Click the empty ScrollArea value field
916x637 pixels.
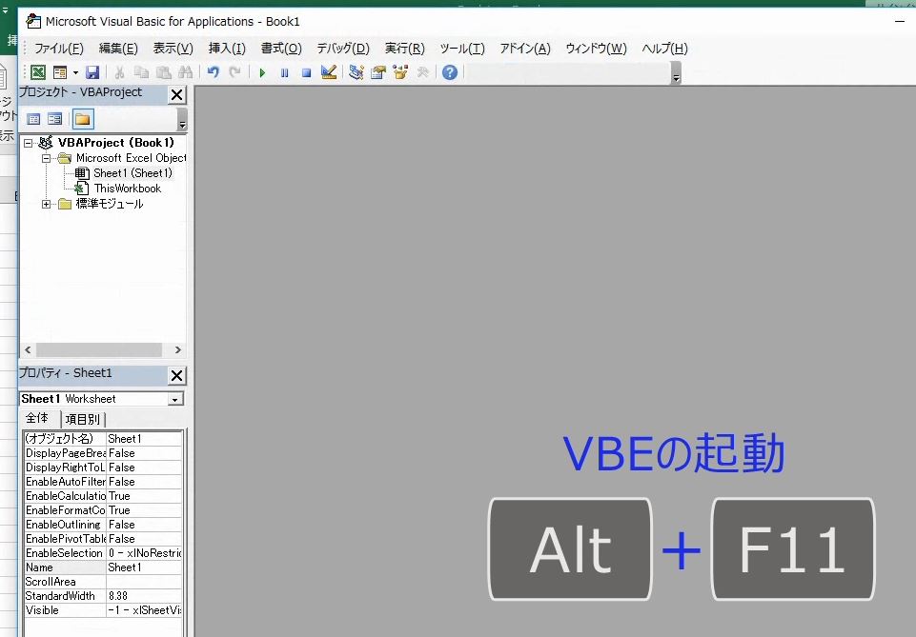pos(144,582)
